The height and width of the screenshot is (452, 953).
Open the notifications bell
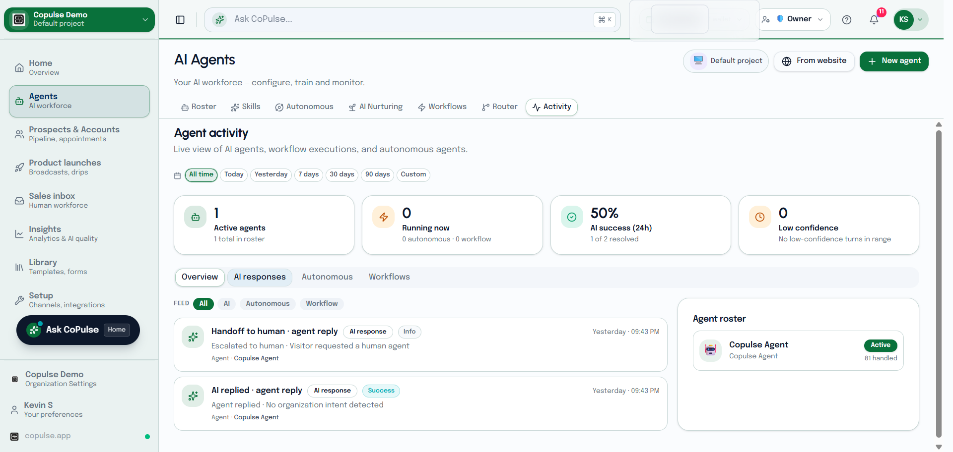pos(874,20)
